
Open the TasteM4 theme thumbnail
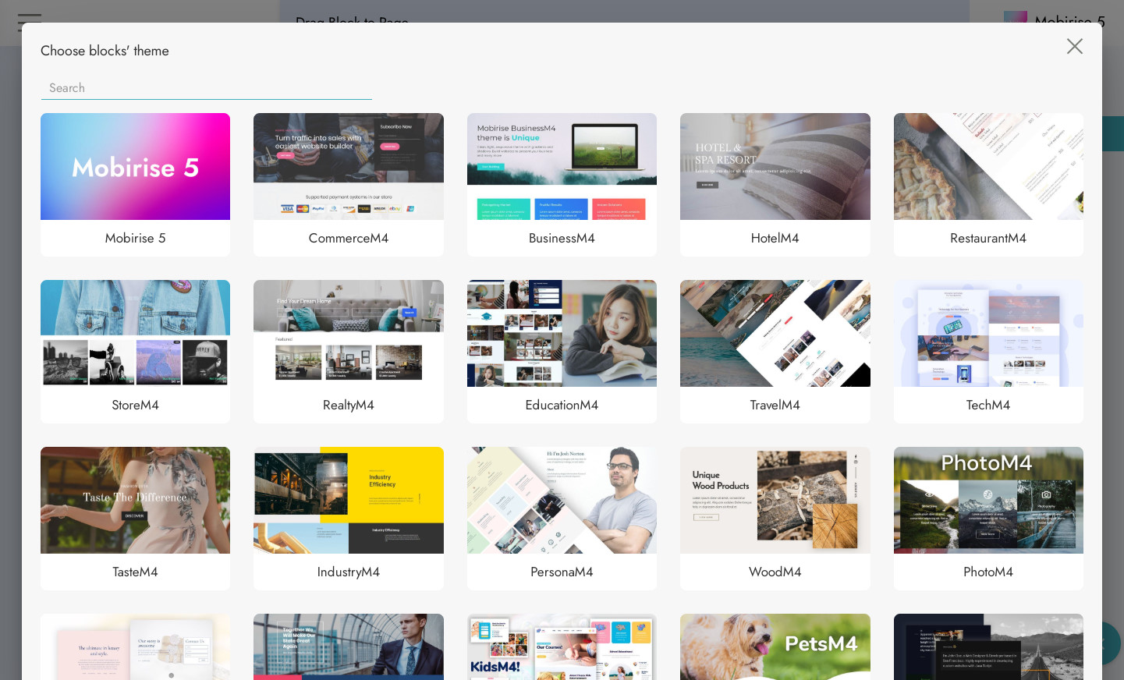pos(135,501)
